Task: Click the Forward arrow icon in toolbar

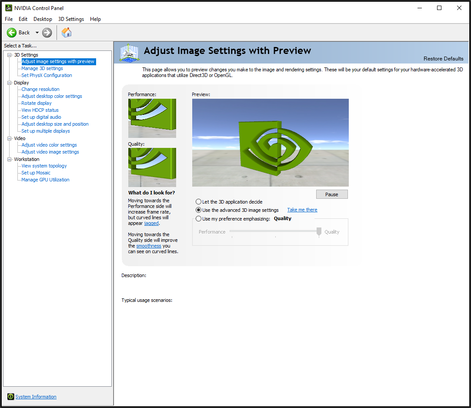Action: click(x=47, y=33)
